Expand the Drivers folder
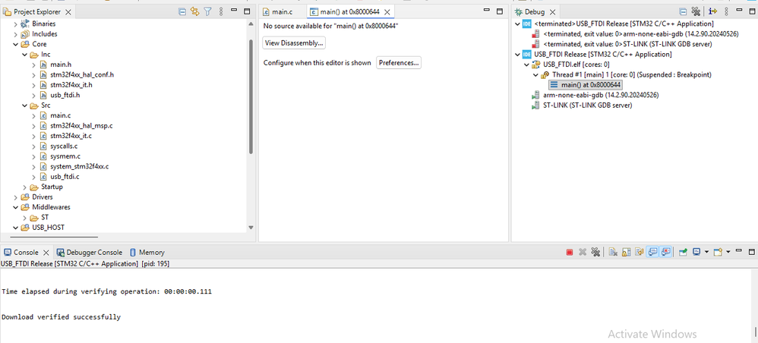Viewport: 758px width, 343px height. point(16,197)
